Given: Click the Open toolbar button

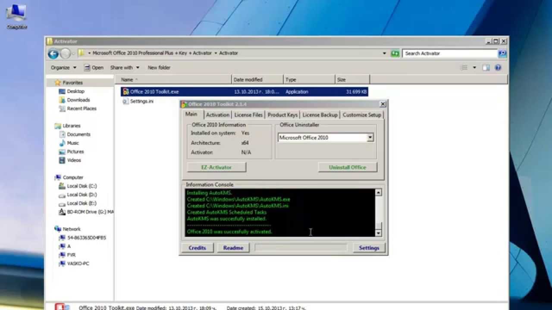Looking at the screenshot, I should (94, 68).
